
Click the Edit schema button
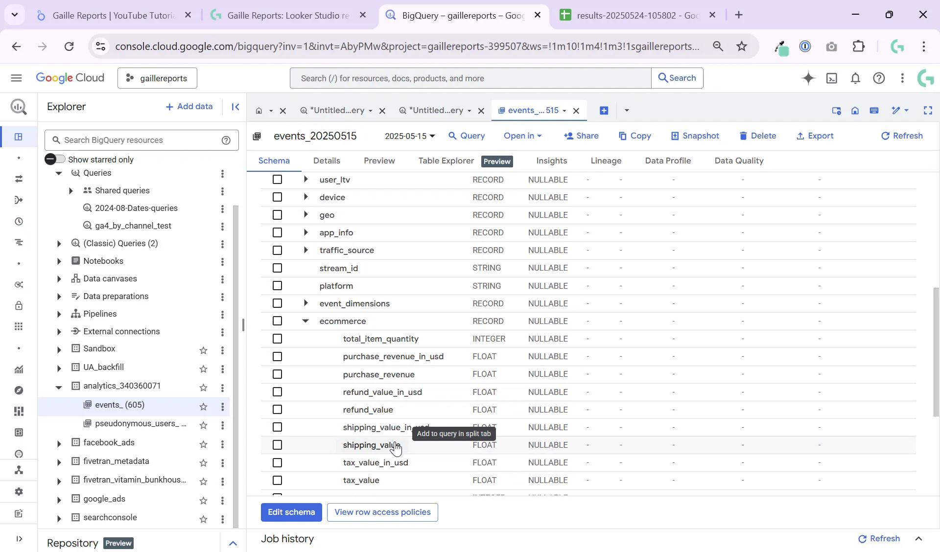291,512
